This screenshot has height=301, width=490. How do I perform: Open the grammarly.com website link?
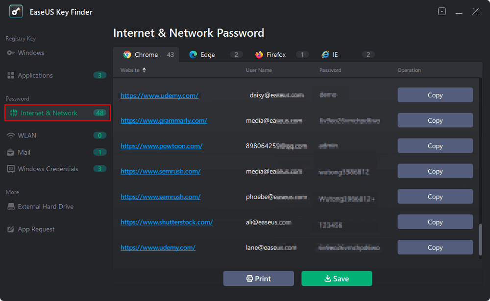tap(164, 120)
